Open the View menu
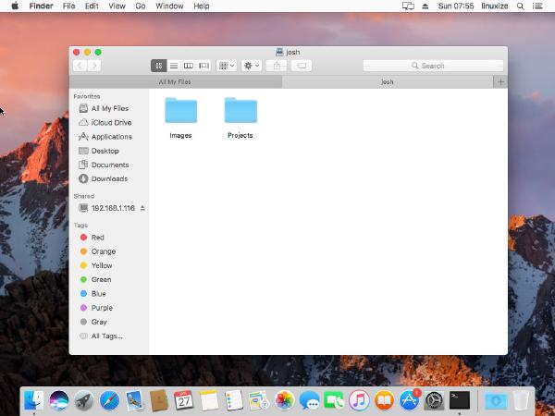This screenshot has width=555, height=416. (x=117, y=6)
